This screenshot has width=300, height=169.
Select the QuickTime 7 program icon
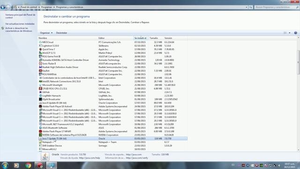(40, 49)
